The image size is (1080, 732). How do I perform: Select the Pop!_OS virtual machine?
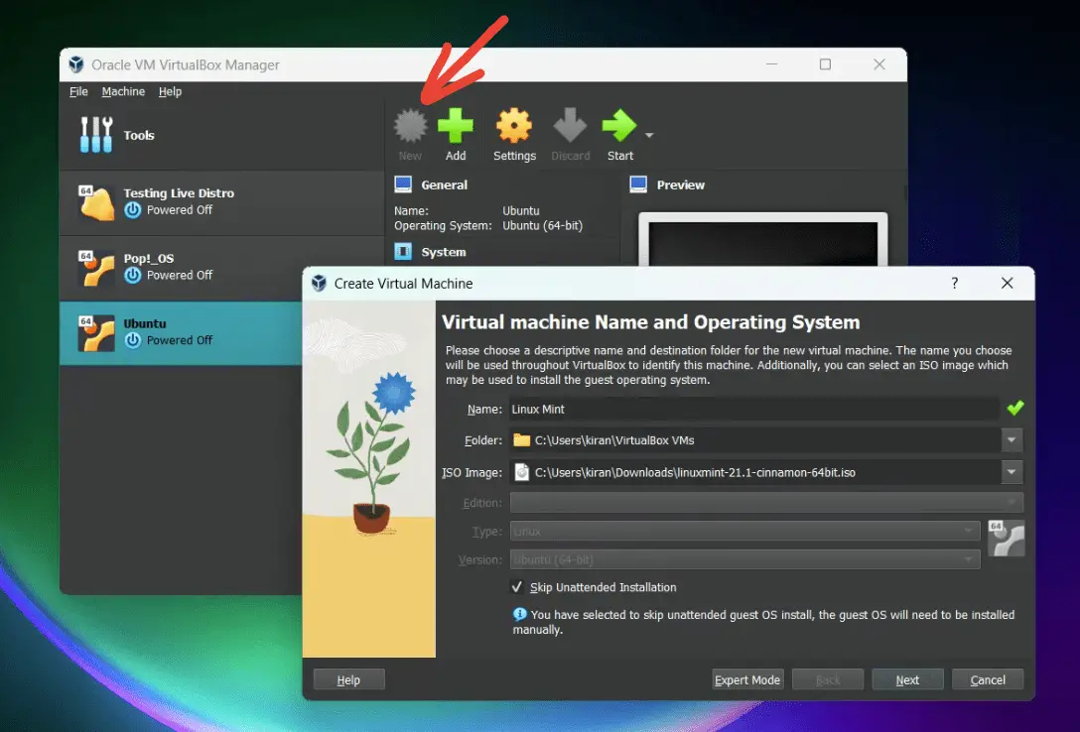221,268
